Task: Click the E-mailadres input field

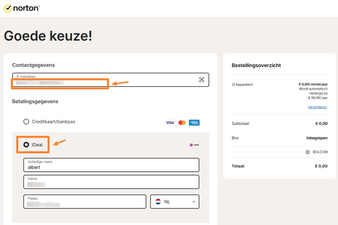Action: coord(111,80)
